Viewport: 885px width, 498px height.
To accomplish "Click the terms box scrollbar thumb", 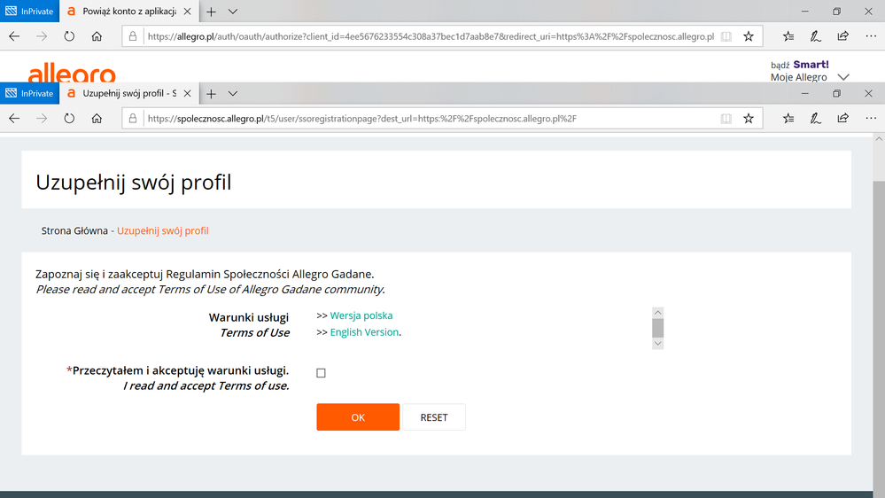I will [x=657, y=328].
